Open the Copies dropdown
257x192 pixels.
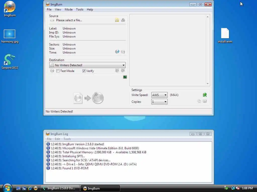point(159,102)
